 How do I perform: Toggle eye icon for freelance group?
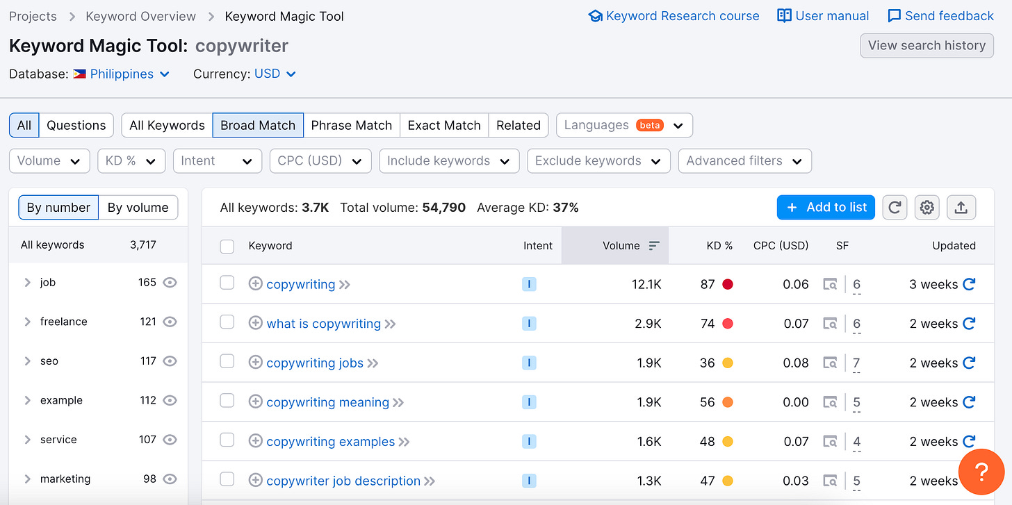(170, 322)
